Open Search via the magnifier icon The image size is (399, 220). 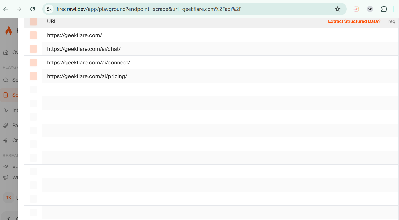[x=6, y=80]
